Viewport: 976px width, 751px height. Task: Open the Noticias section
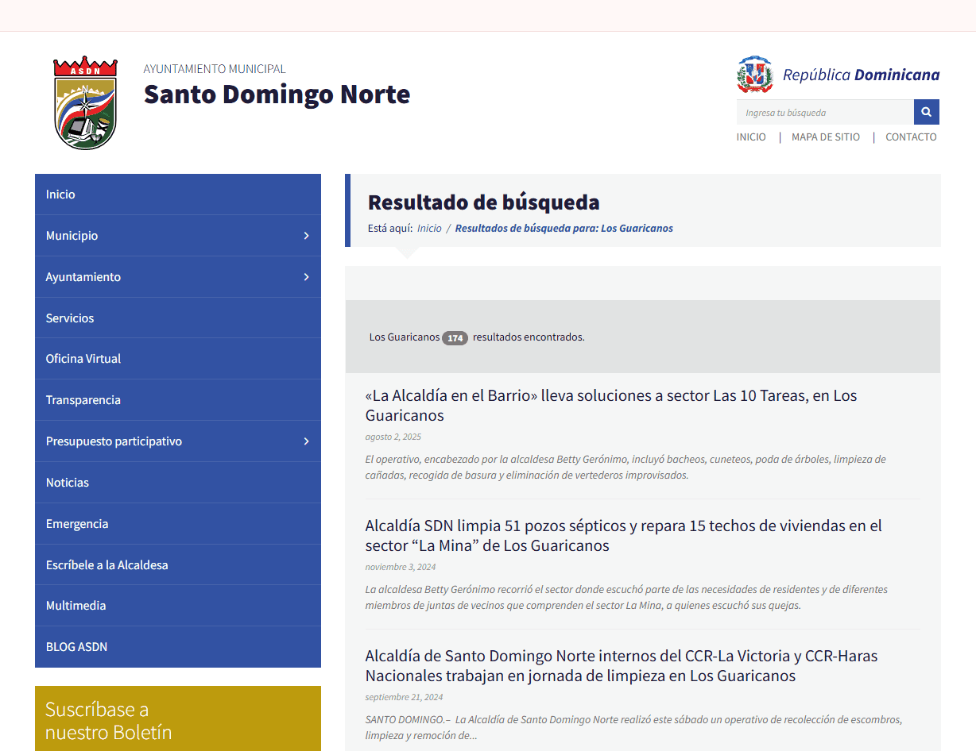pos(67,482)
